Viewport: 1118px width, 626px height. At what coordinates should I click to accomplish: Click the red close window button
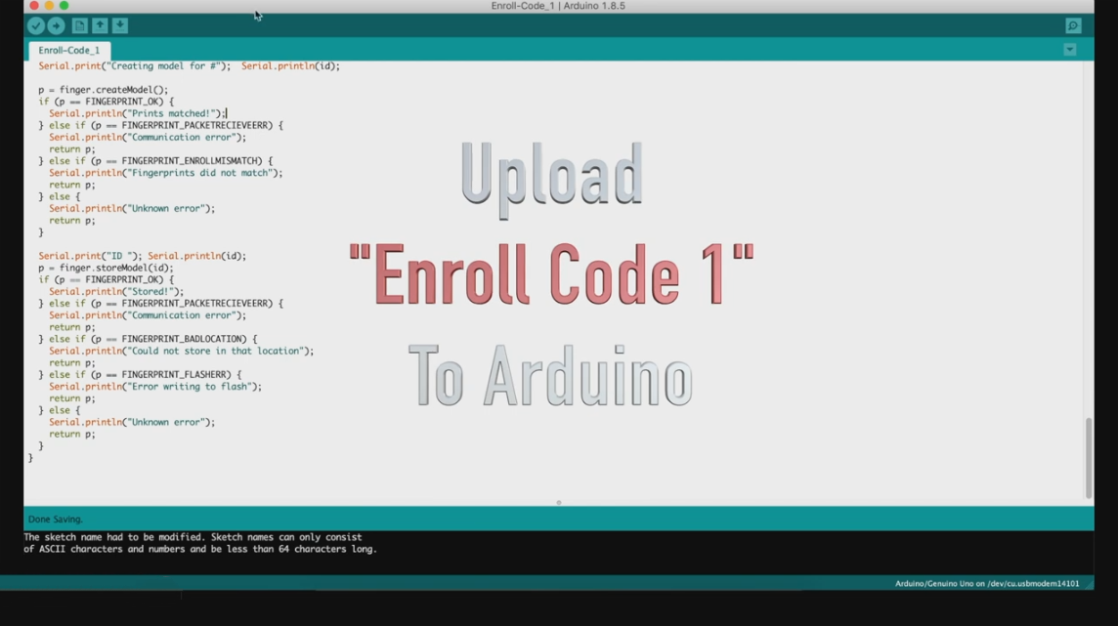(34, 6)
